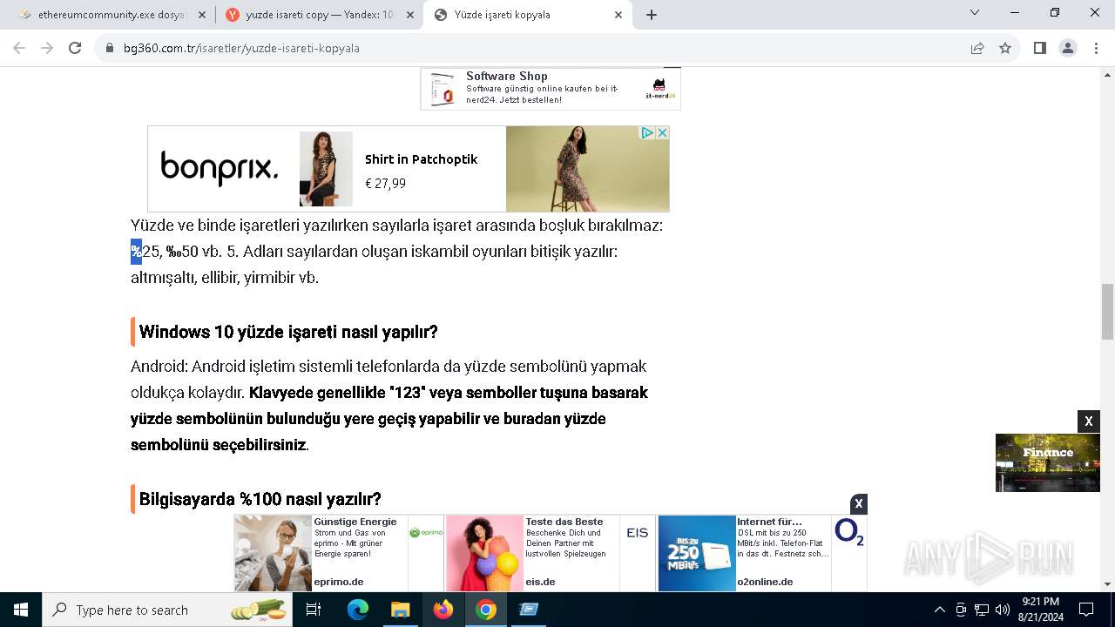Open the AdChoices info icon on bonprix ad
1115x627 pixels.
648,132
